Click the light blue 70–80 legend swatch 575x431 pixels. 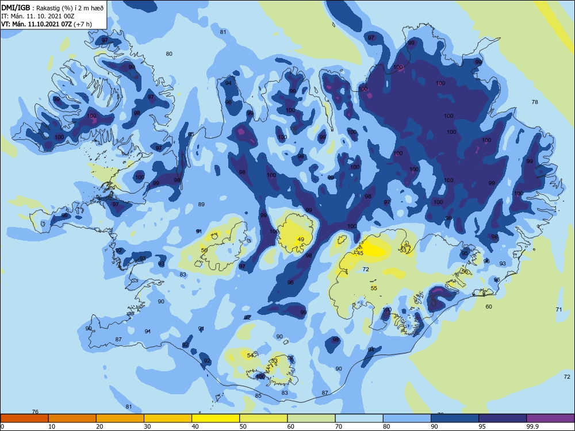[x=359, y=418]
